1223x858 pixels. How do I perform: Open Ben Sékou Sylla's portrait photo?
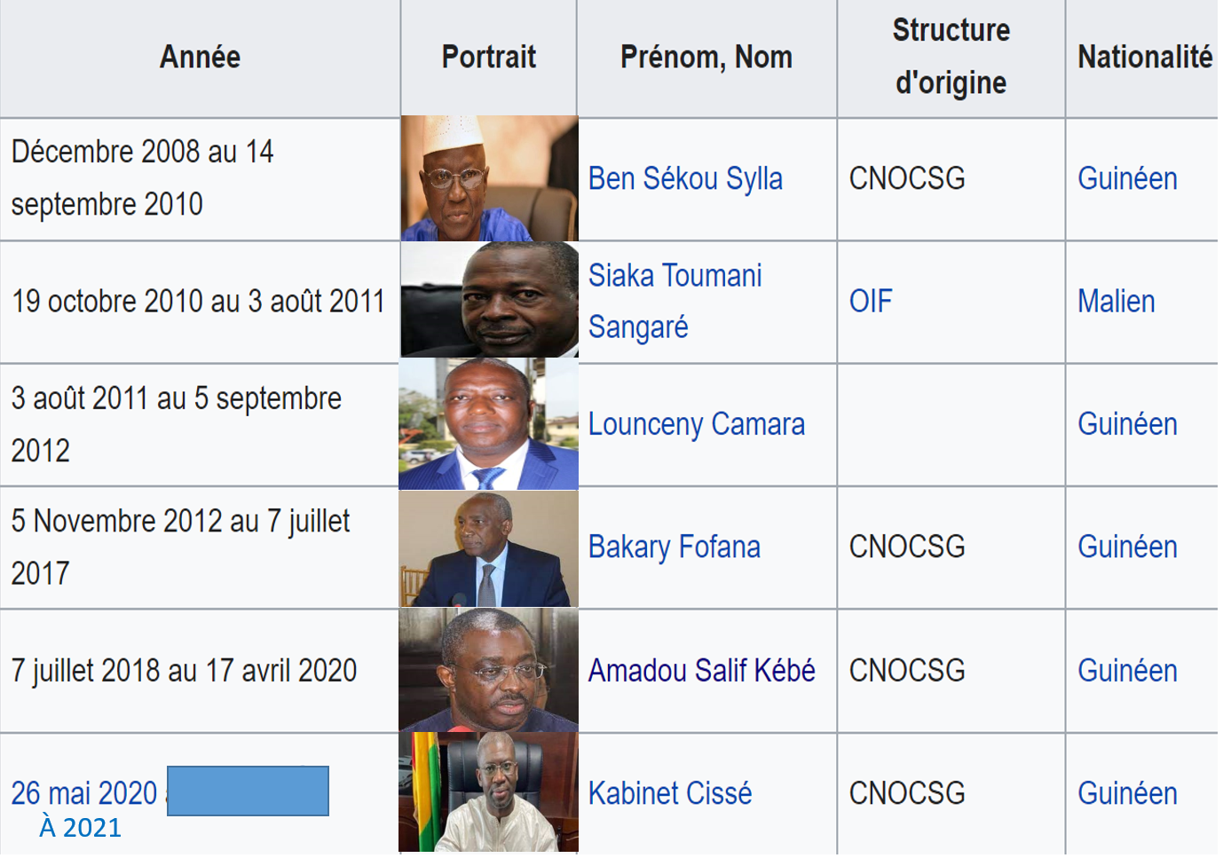coord(489,179)
